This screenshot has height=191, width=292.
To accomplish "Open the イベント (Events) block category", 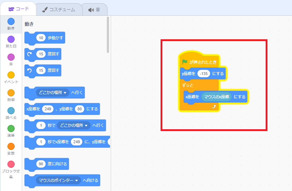I will (x=11, y=75).
